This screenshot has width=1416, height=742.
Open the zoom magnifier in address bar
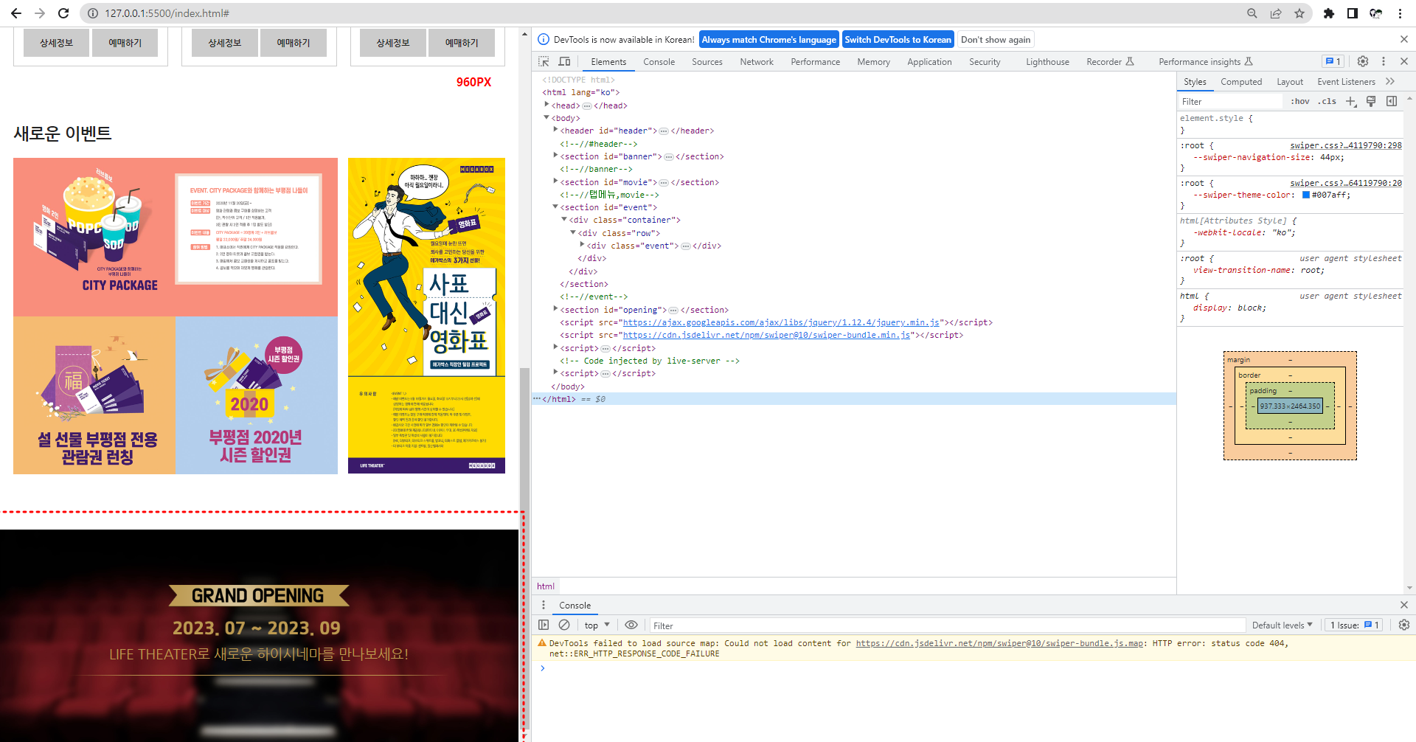point(1252,13)
